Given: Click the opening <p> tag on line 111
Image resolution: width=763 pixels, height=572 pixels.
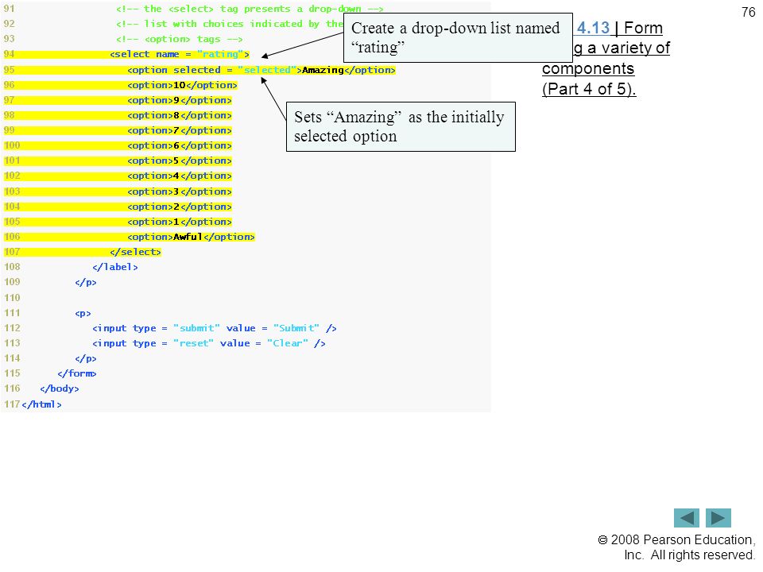Looking at the screenshot, I should click(83, 313).
